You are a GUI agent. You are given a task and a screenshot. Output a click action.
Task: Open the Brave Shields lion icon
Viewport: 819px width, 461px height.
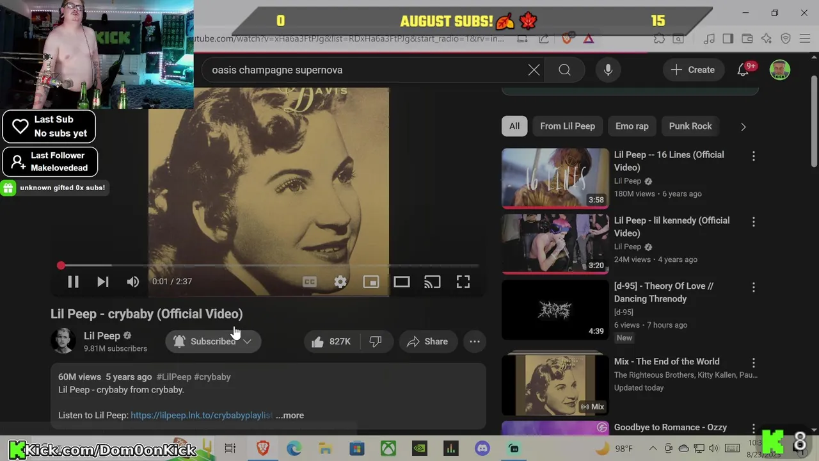tap(567, 39)
